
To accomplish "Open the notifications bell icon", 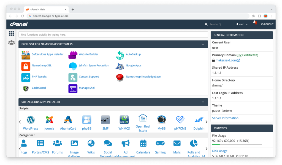I will tap(255, 23).
